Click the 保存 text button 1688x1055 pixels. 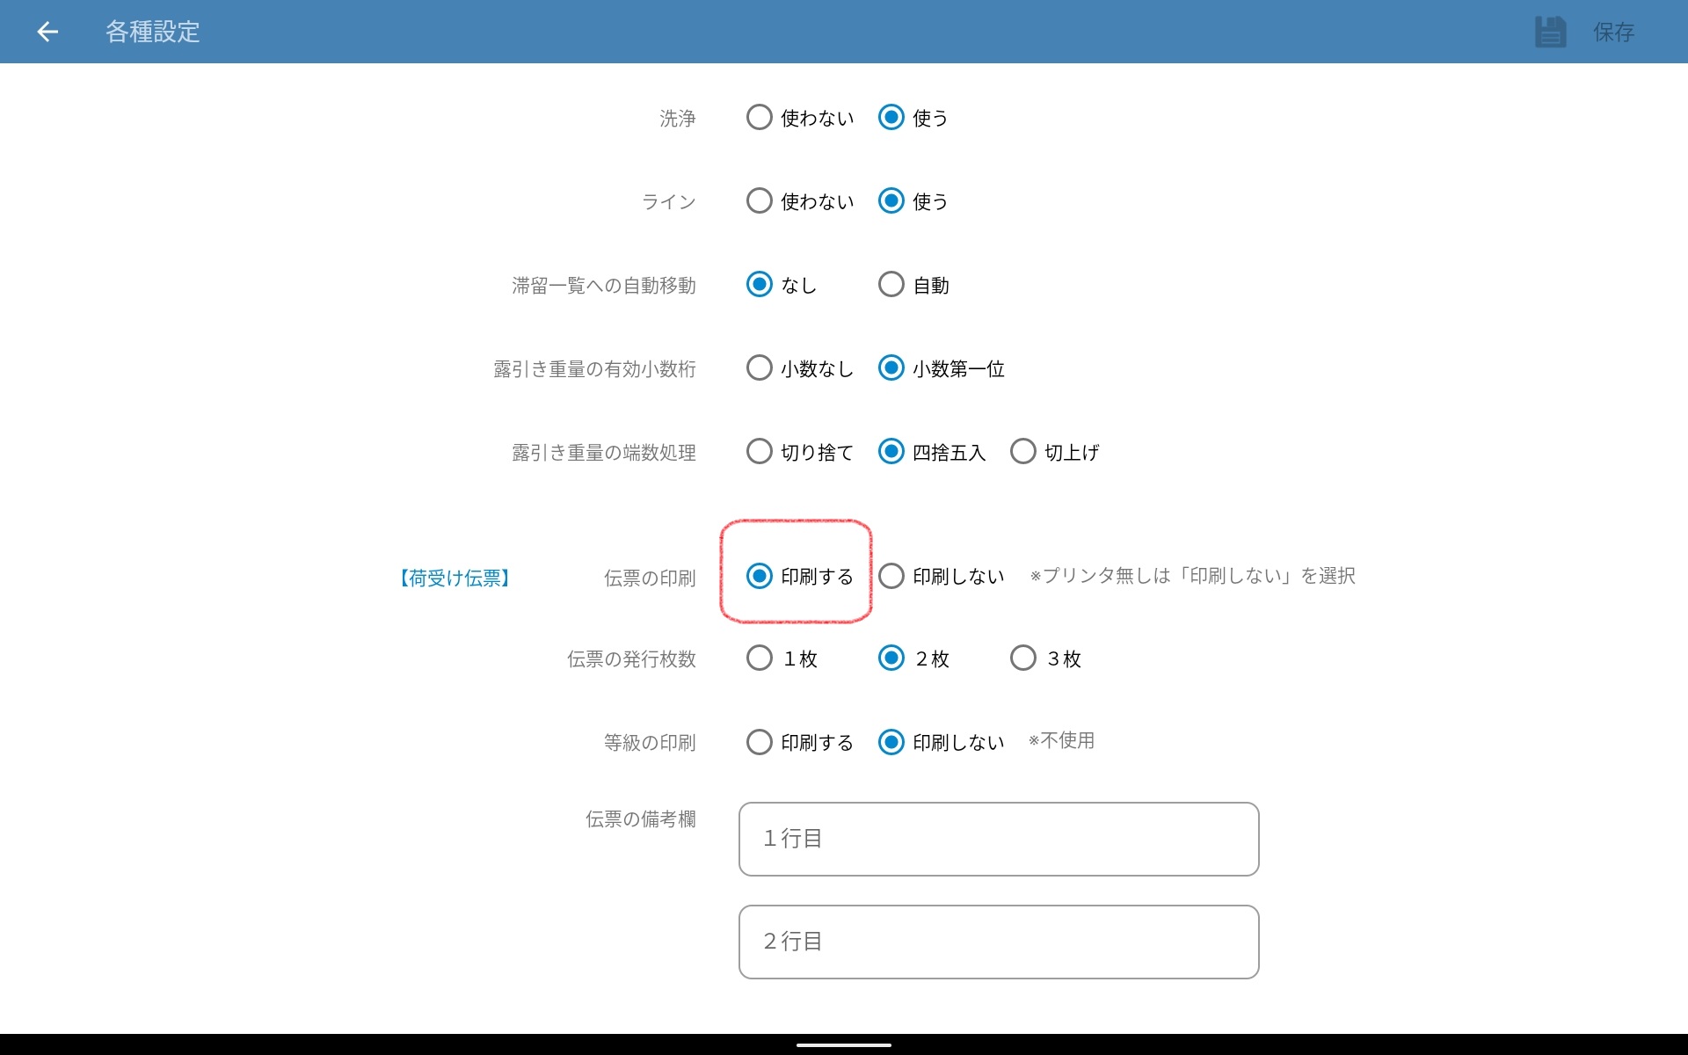[1613, 33]
